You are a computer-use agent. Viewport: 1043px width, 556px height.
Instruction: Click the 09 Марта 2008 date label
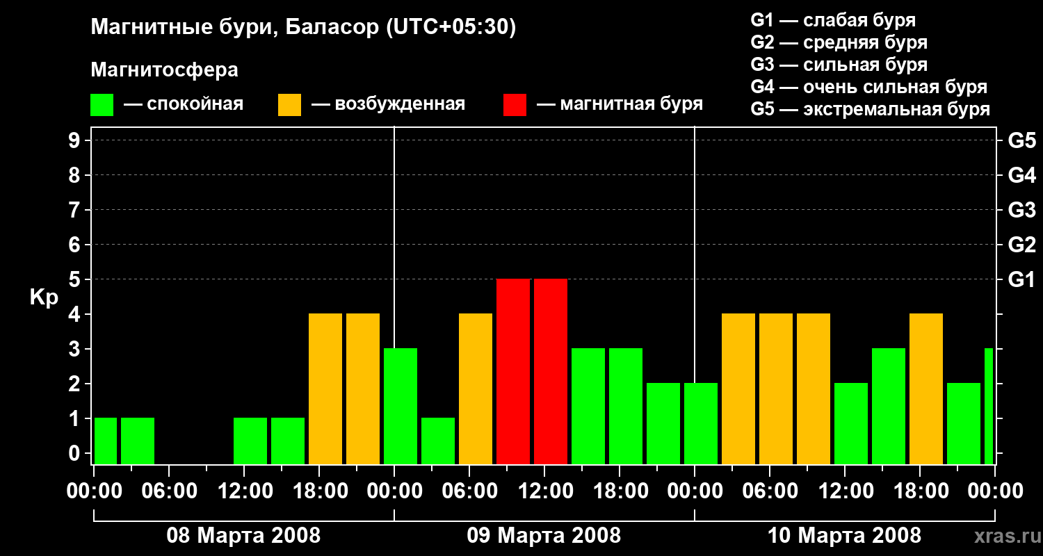tap(544, 536)
